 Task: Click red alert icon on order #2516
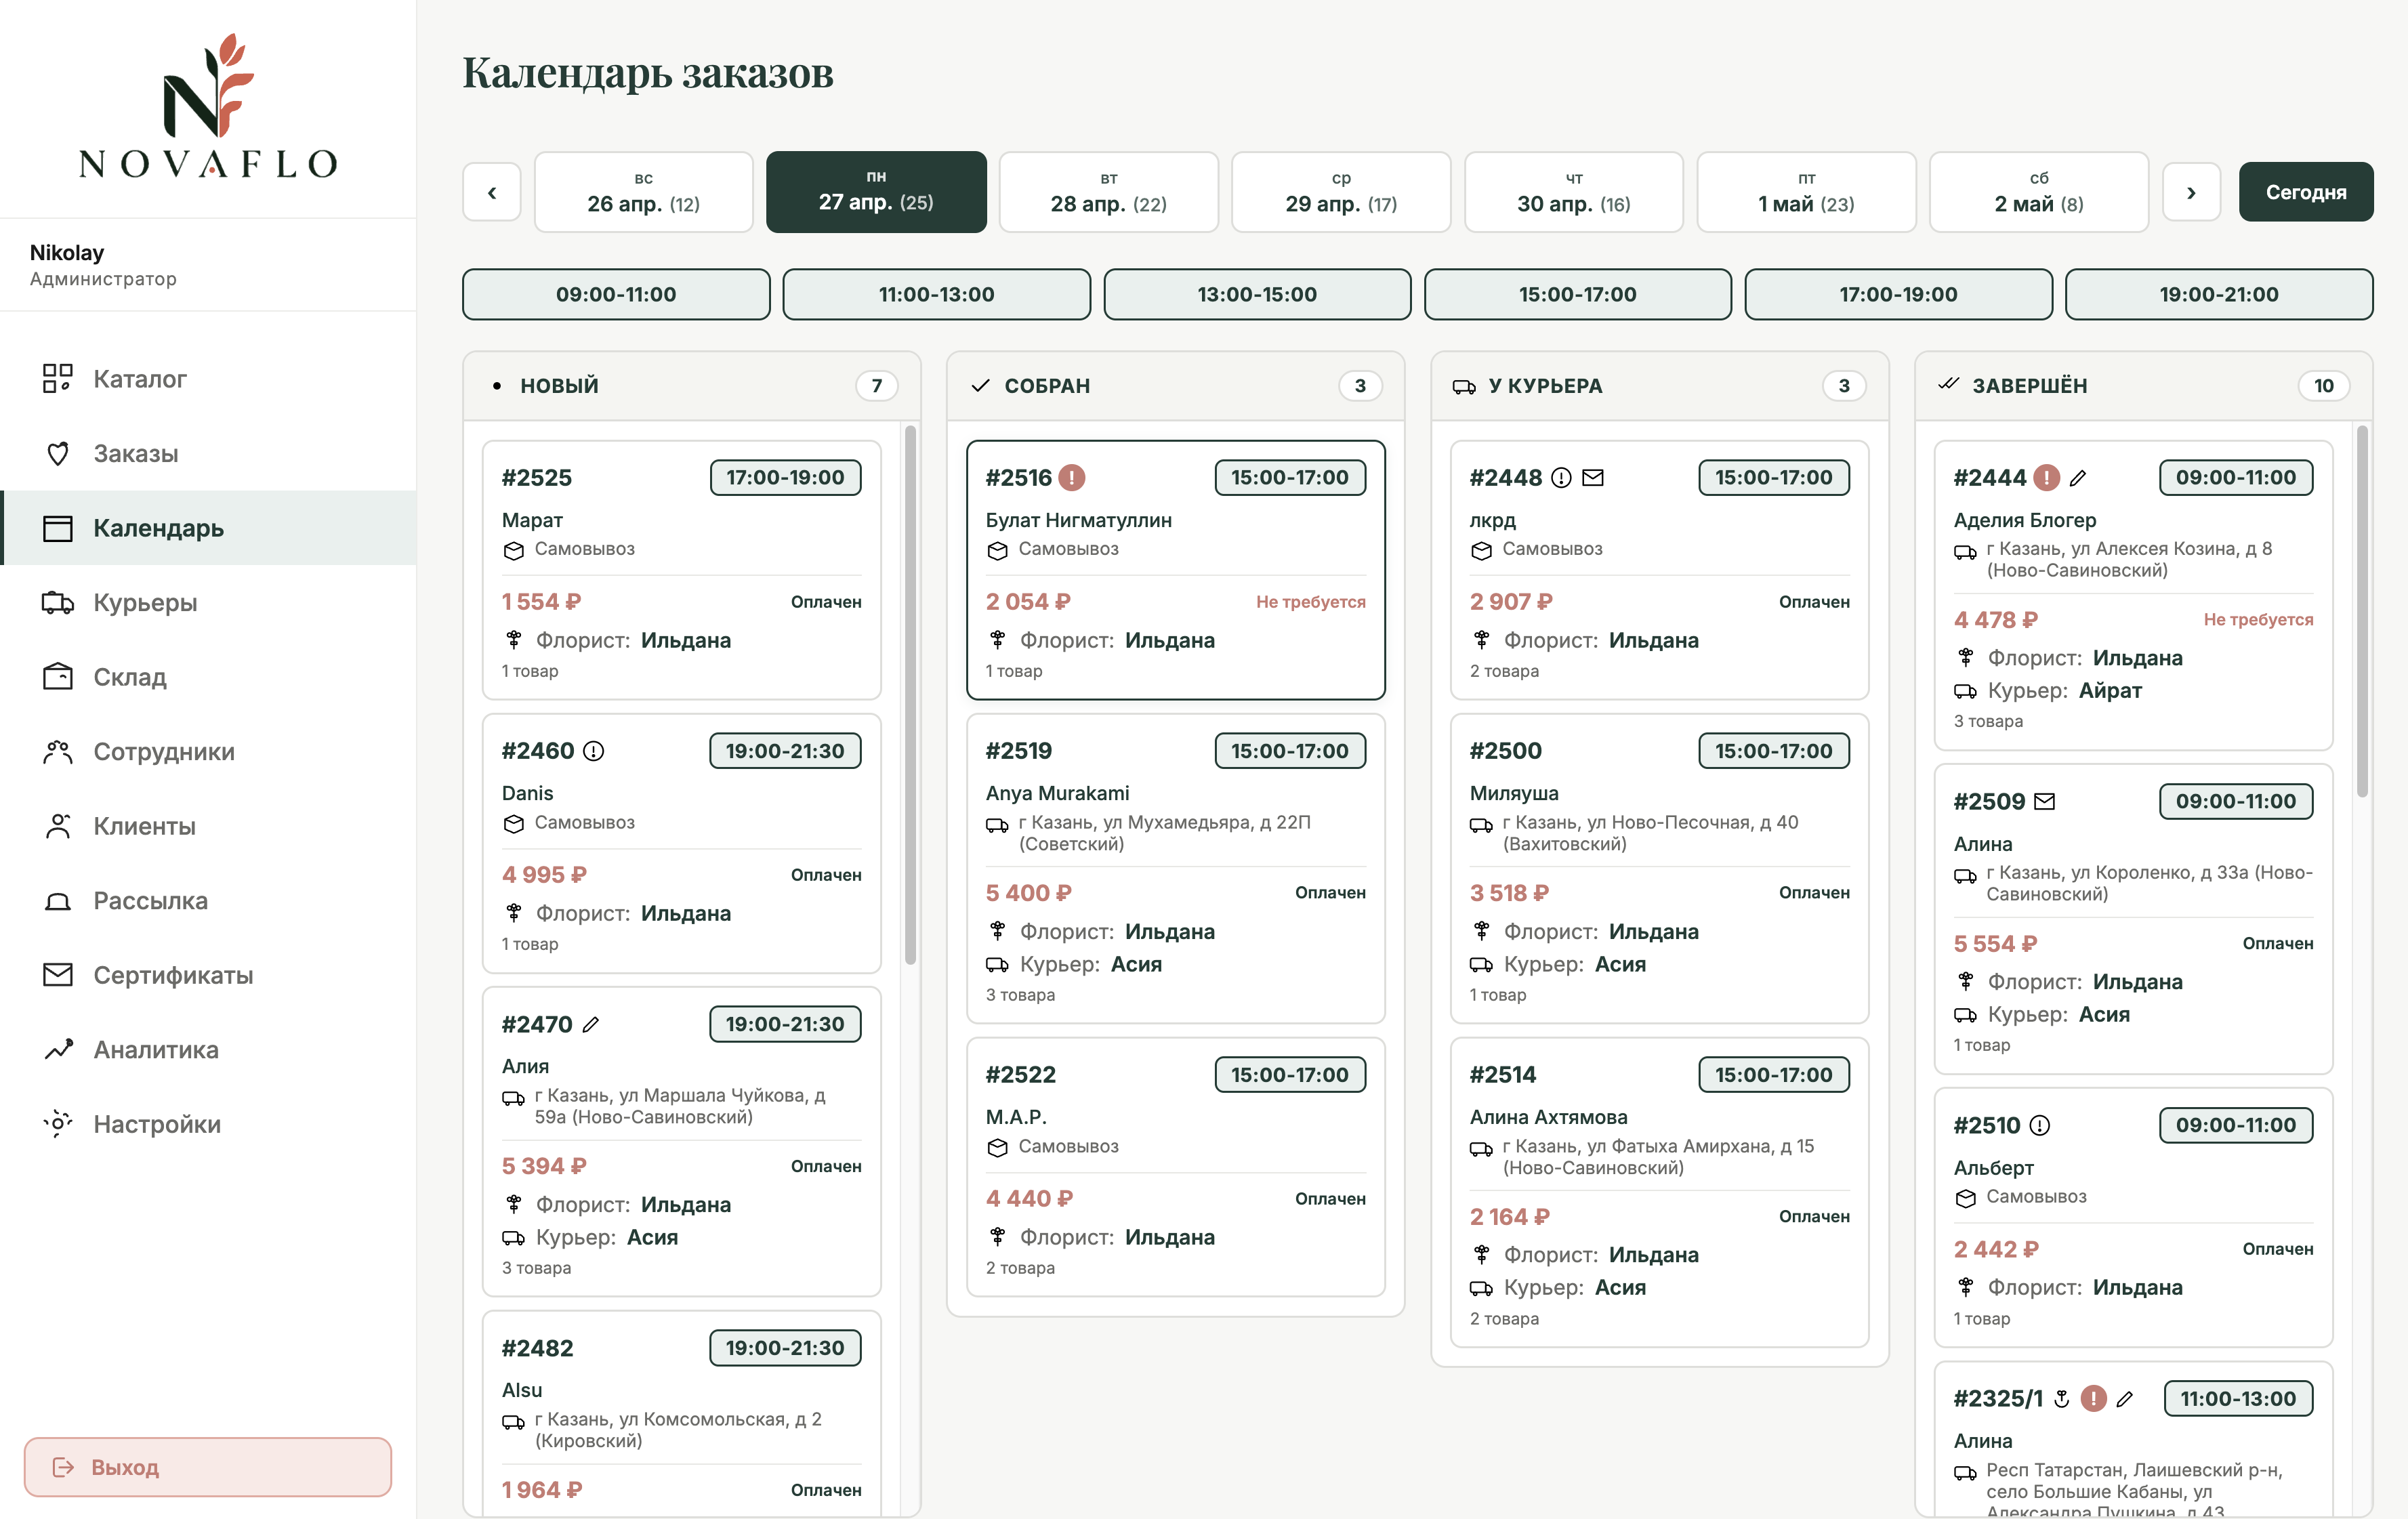[1072, 477]
